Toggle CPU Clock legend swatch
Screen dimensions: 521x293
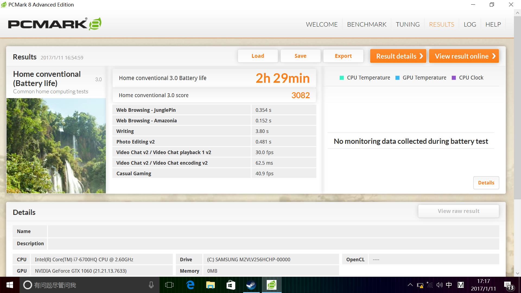454,78
